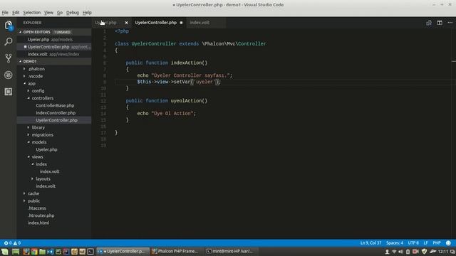
Task: Click the user icon in the system tray
Action: tap(387, 252)
